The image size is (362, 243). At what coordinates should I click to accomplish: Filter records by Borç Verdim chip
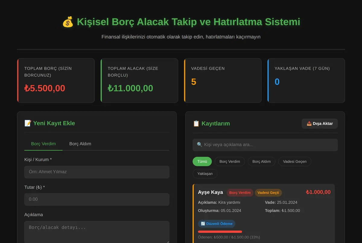[230, 161]
